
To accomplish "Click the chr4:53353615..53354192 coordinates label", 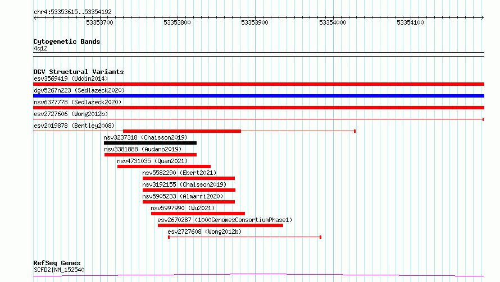I will coord(72,12).
